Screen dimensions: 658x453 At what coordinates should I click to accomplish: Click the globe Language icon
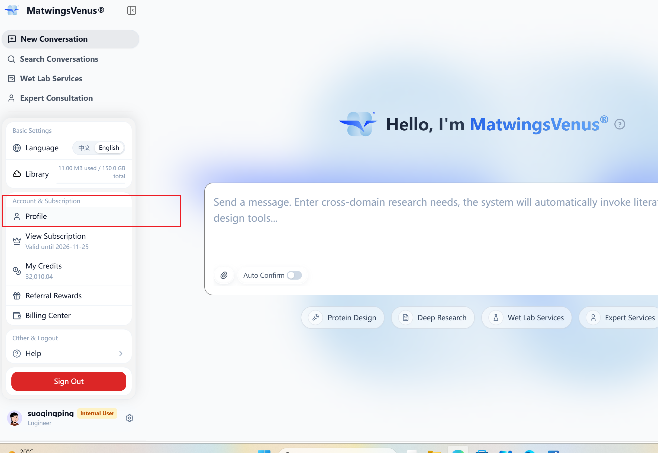pyautogui.click(x=17, y=148)
